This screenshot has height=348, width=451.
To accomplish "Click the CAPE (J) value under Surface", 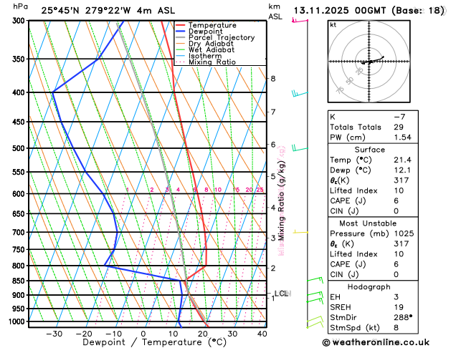I will [x=397, y=200].
